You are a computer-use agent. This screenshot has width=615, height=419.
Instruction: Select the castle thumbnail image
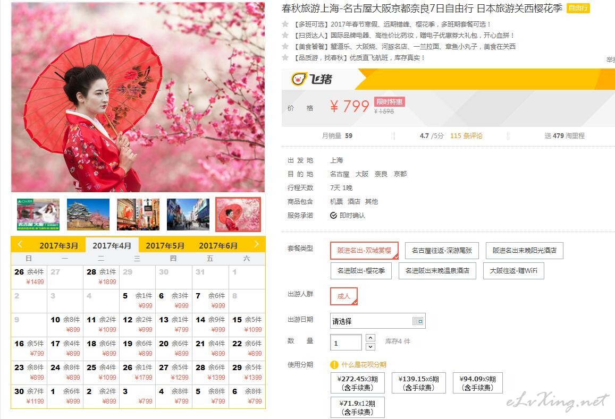pyautogui.click(x=88, y=215)
